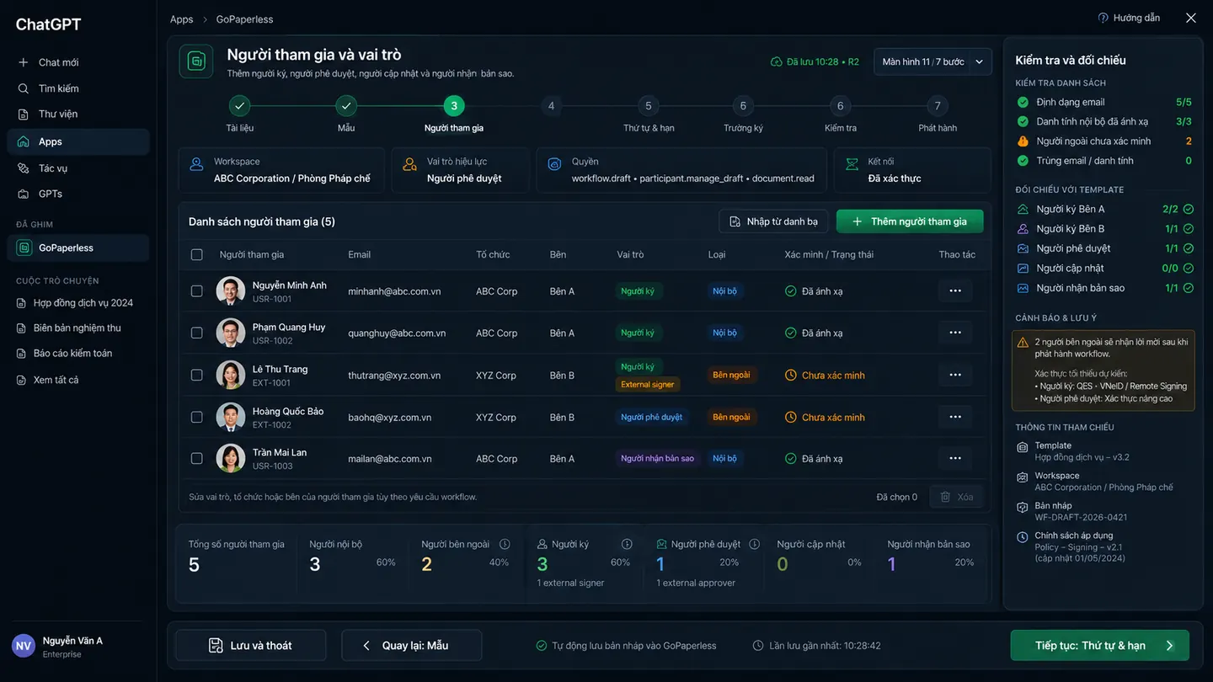
Task: Open the Hướng dẫn help icon
Action: [1103, 18]
